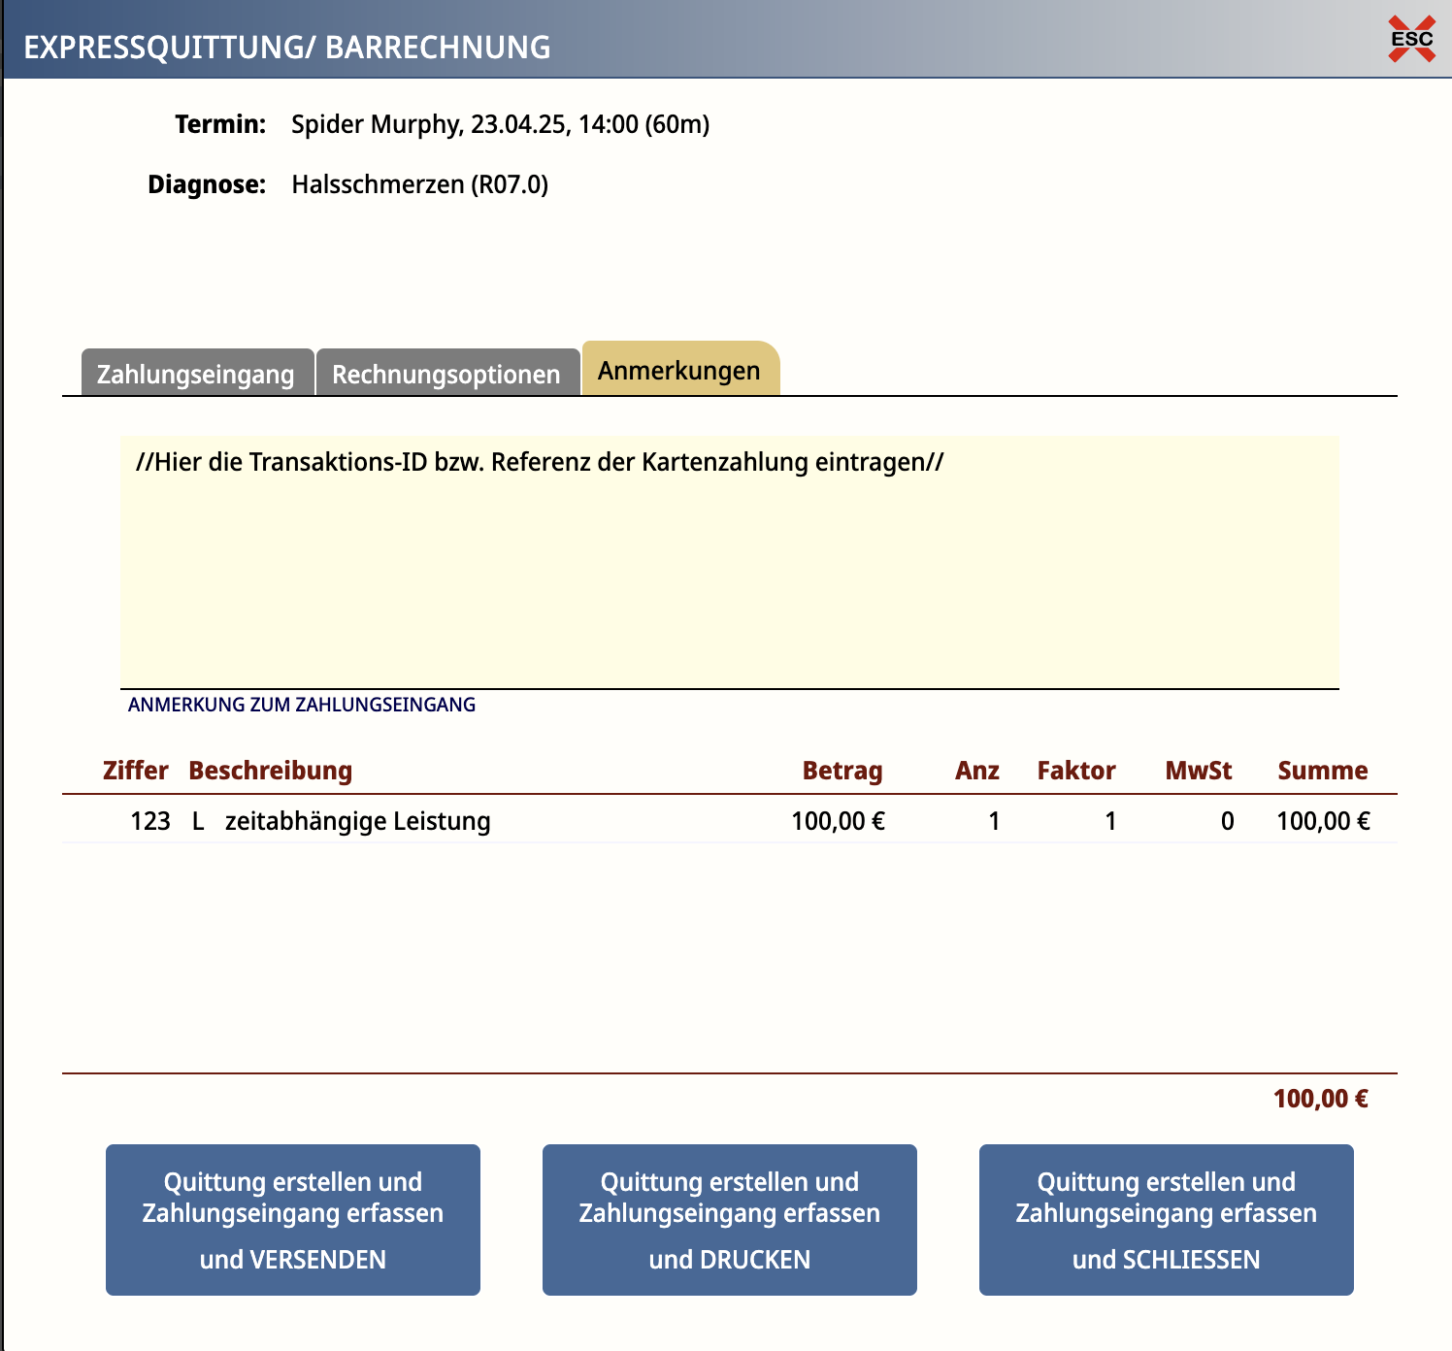Click the diagnosis 'Halsschmerzen (R07.0)'
This screenshot has width=1452, height=1351.
[x=420, y=184]
